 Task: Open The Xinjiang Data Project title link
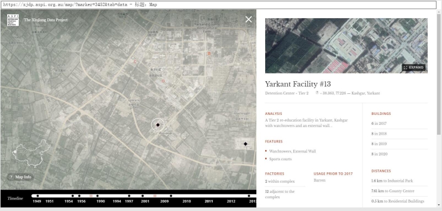point(46,20)
